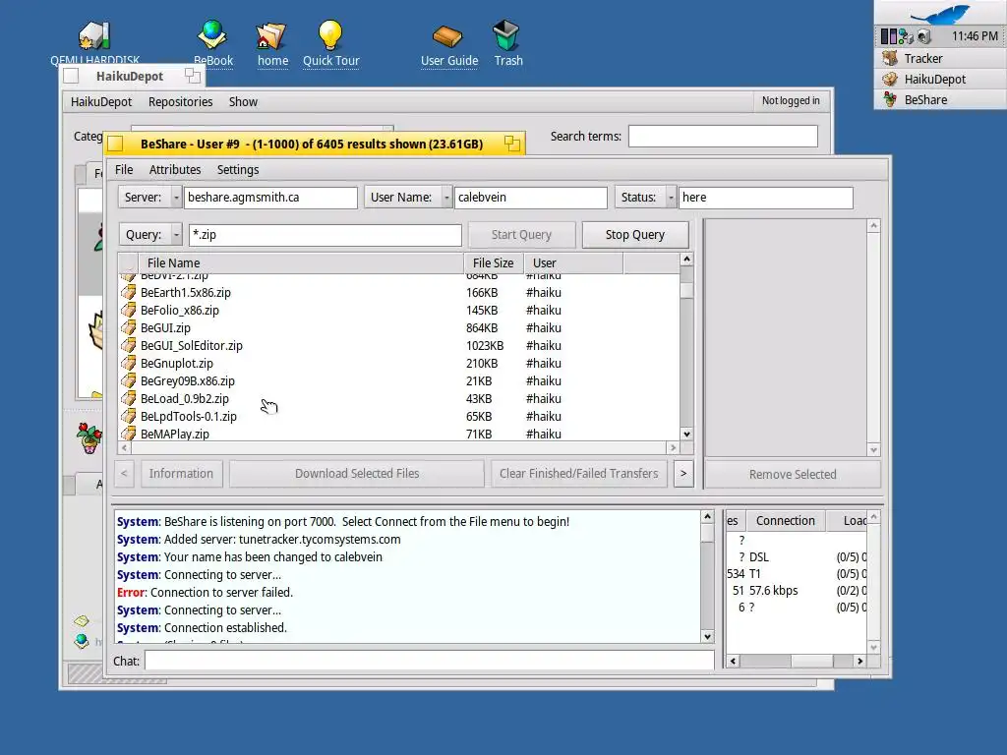The image size is (1007, 755).
Task: Open the home folder desktop icon
Action: [271, 36]
